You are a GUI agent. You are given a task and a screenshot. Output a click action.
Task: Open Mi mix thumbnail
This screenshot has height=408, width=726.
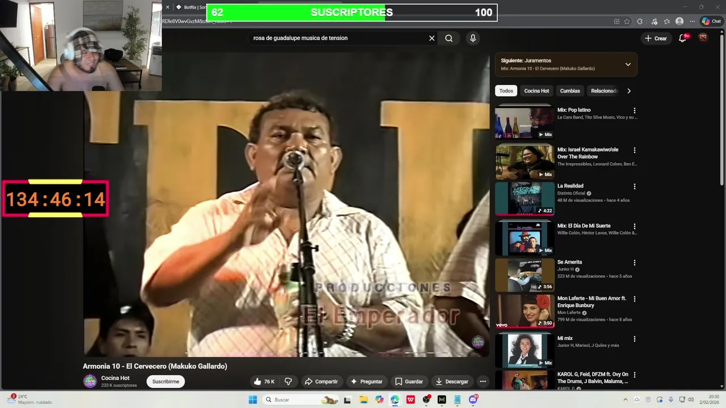pos(525,351)
